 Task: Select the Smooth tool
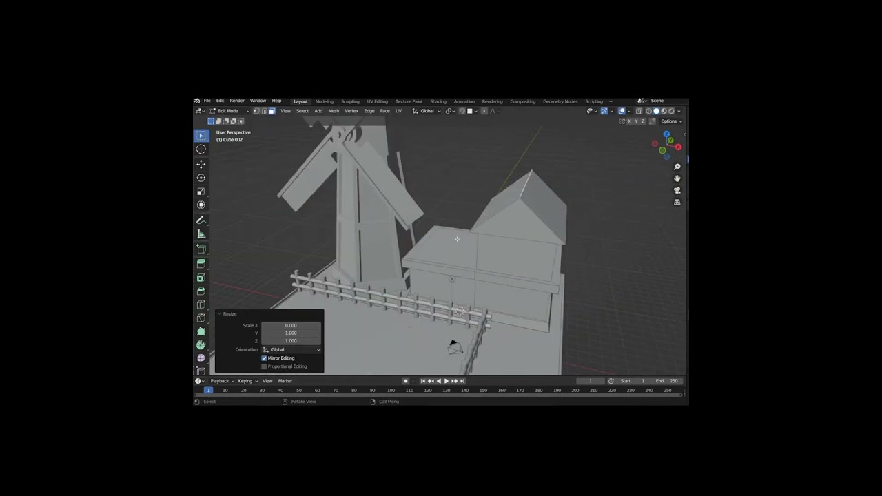pyautogui.click(x=201, y=358)
